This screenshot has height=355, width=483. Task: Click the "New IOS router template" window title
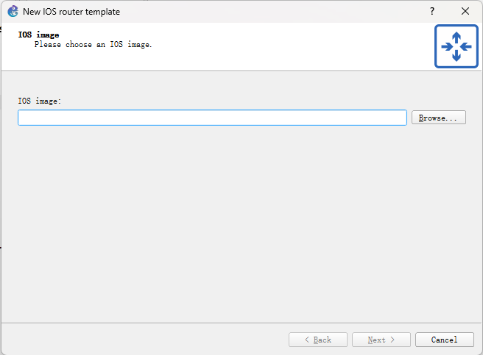[x=71, y=12]
